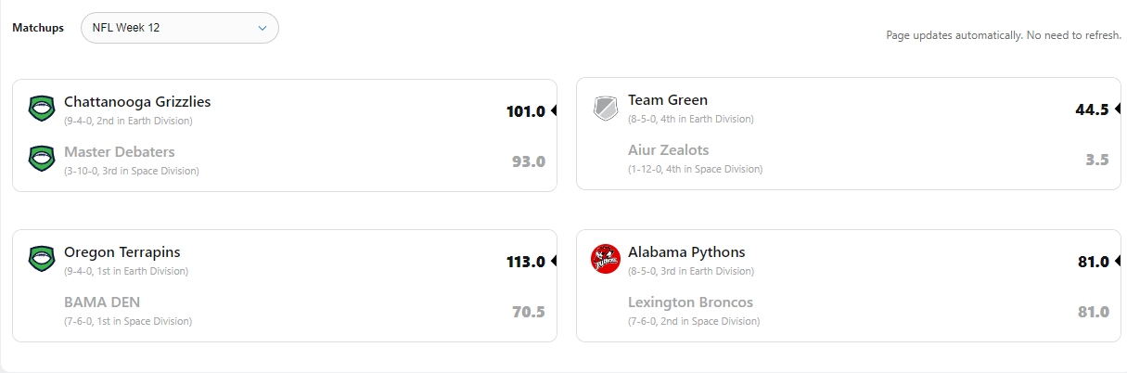Click Oregon Terrapins football logo icon
Viewport: 1127px width, 373px height.
coord(42,259)
